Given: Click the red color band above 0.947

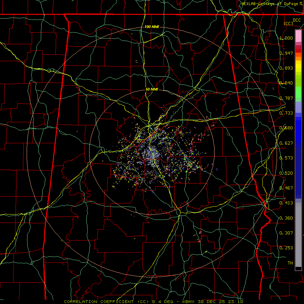Looking at the screenshot, I should [298, 51].
